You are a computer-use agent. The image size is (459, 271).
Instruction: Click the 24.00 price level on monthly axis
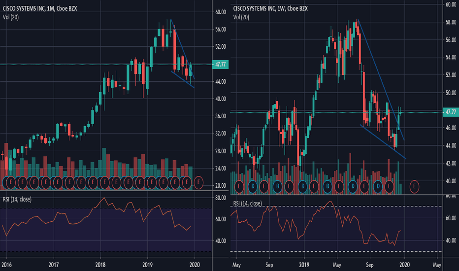click(x=221, y=168)
